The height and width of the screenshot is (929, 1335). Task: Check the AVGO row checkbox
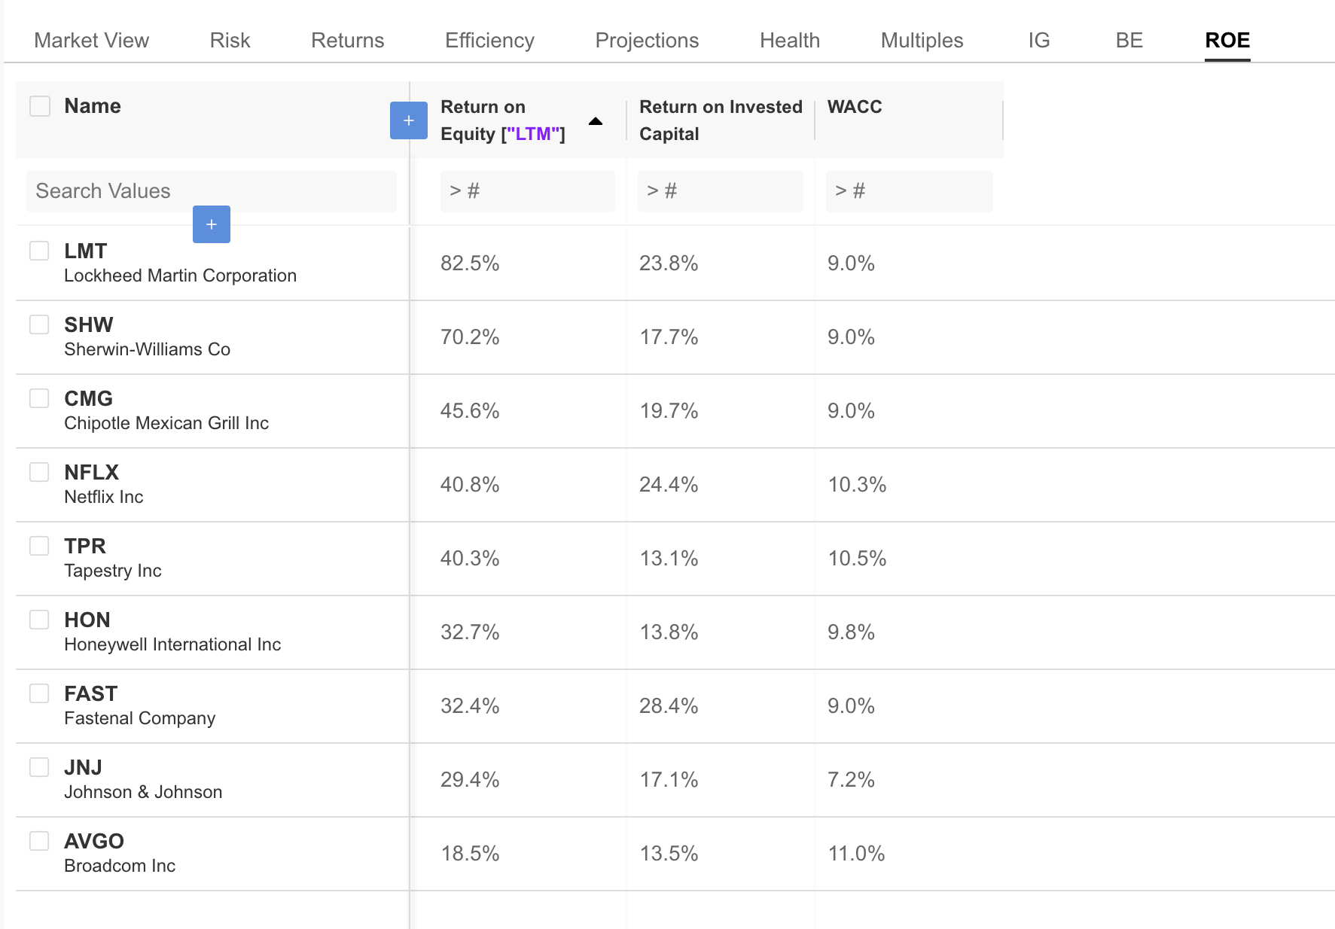(x=39, y=841)
